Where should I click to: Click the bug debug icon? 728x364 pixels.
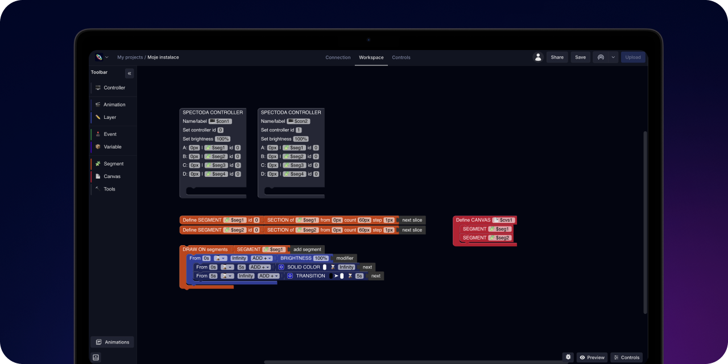click(x=568, y=357)
